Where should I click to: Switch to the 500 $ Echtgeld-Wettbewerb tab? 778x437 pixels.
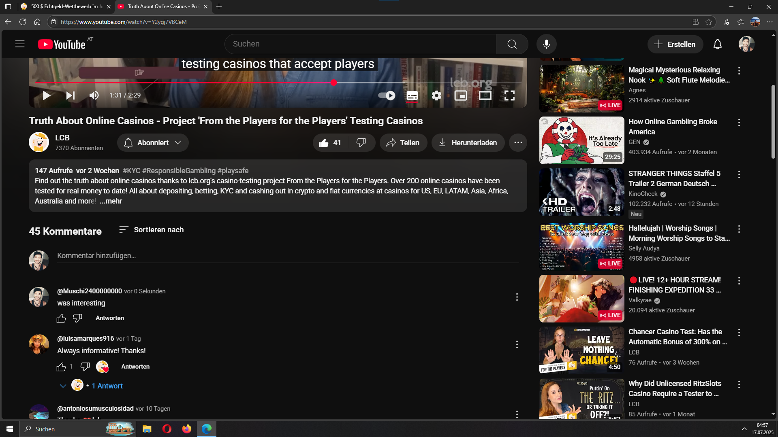[65, 6]
